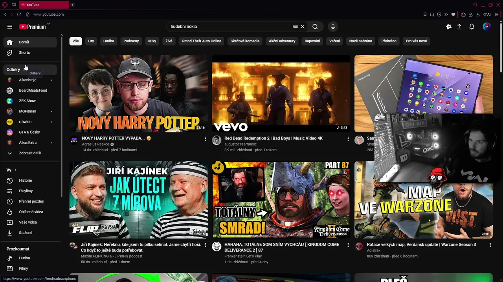Play the Nový Harry Potter thumbnail
Viewport: 503px width, 282px height.
point(139,93)
